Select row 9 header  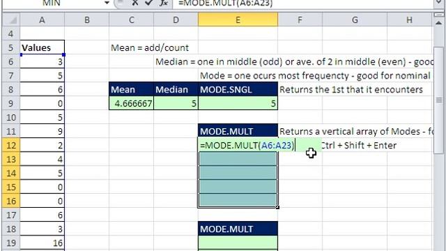tap(11, 103)
